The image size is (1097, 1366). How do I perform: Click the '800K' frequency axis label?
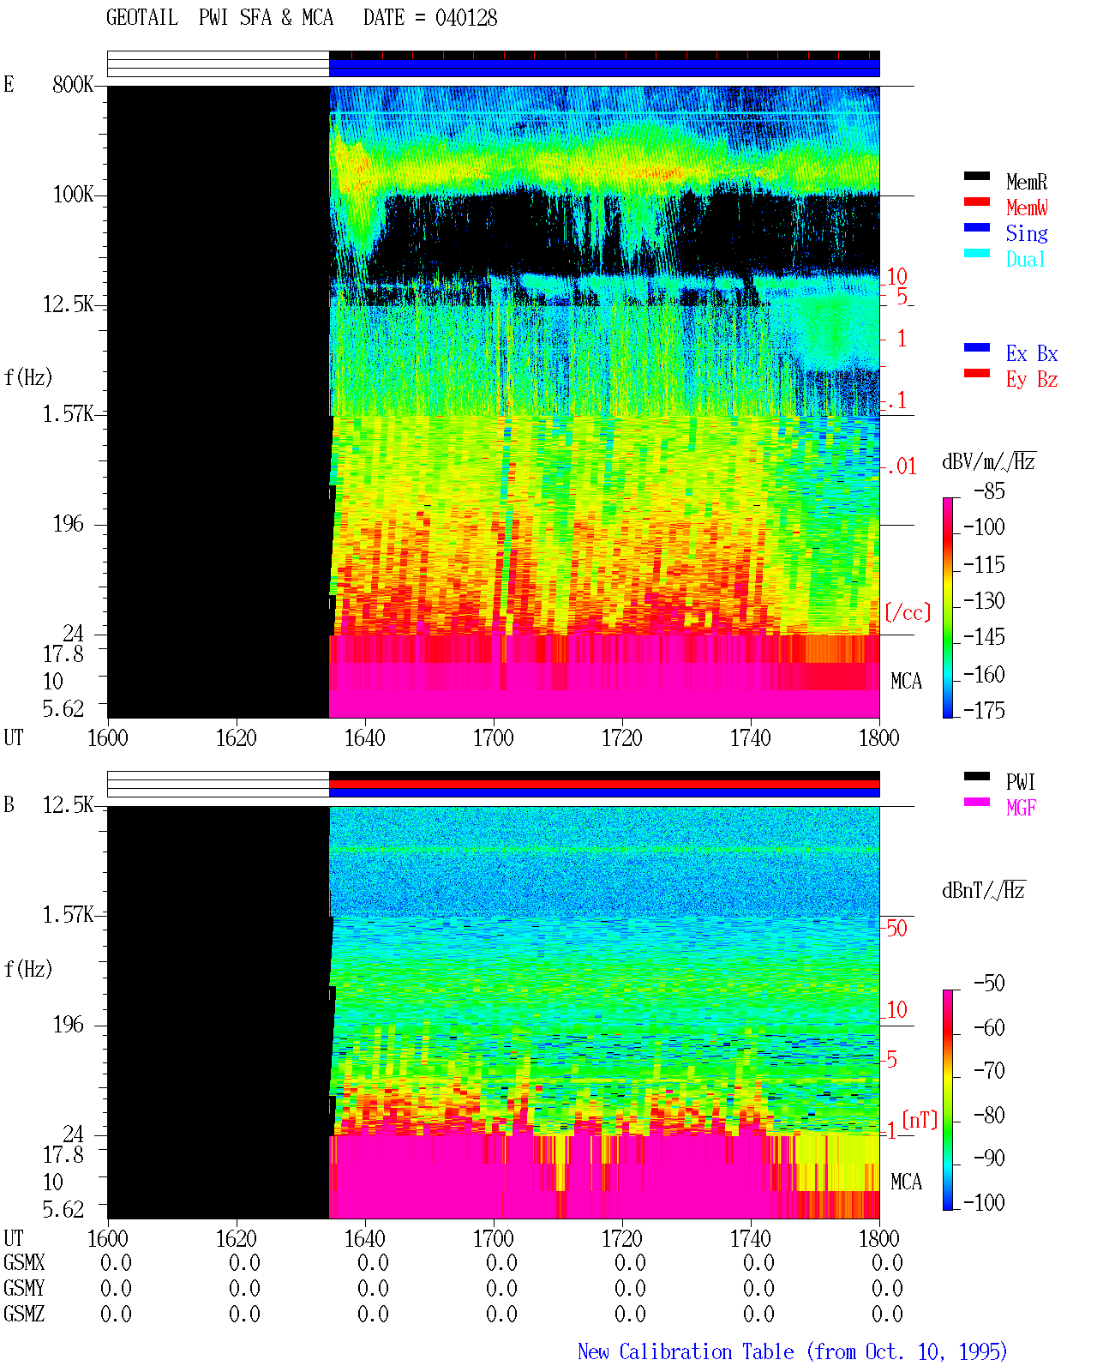[x=73, y=85]
